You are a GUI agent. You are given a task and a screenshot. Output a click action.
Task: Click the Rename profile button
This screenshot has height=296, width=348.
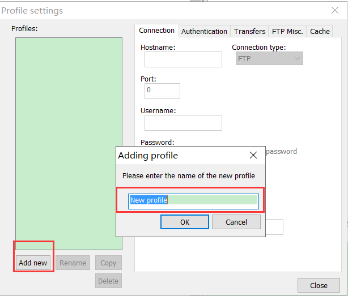click(x=73, y=263)
